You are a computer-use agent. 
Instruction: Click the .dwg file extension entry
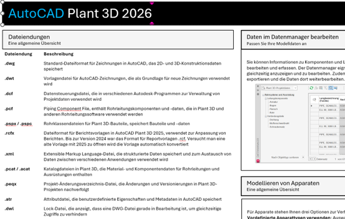(10, 64)
